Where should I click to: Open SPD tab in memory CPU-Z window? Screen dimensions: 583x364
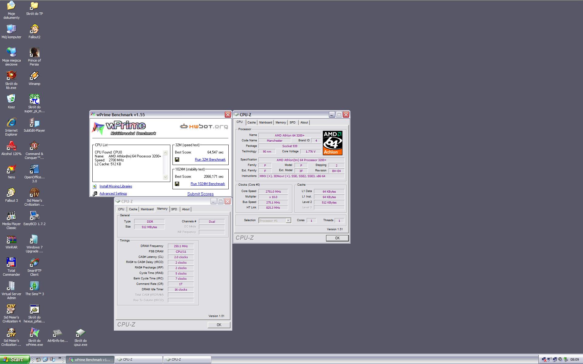click(174, 209)
